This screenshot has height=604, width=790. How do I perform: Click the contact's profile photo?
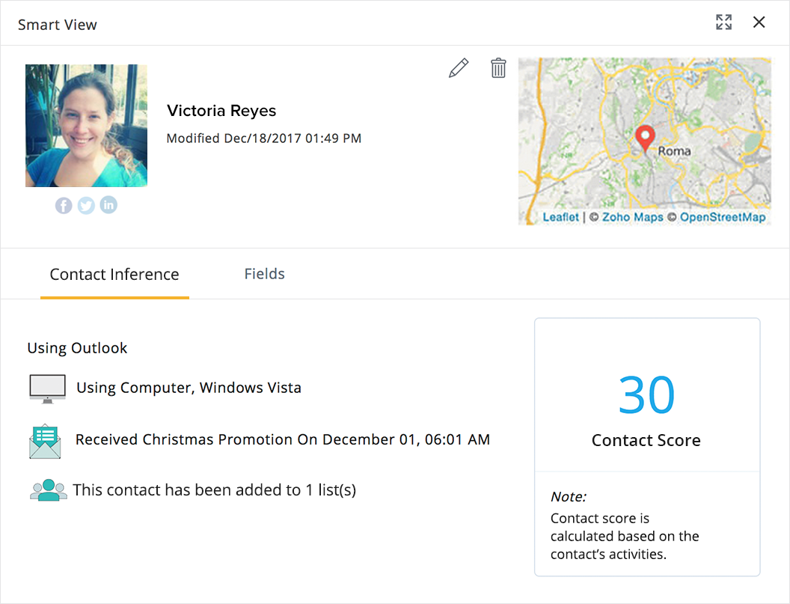click(x=86, y=126)
